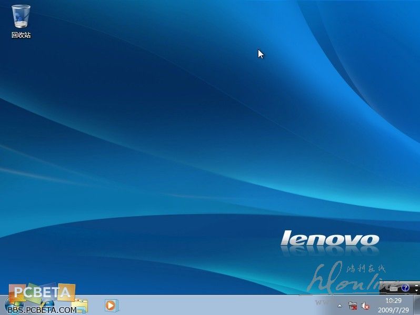This screenshot has height=315, width=420.
Task: Click the language bar left grip edge
Action: coord(382,288)
